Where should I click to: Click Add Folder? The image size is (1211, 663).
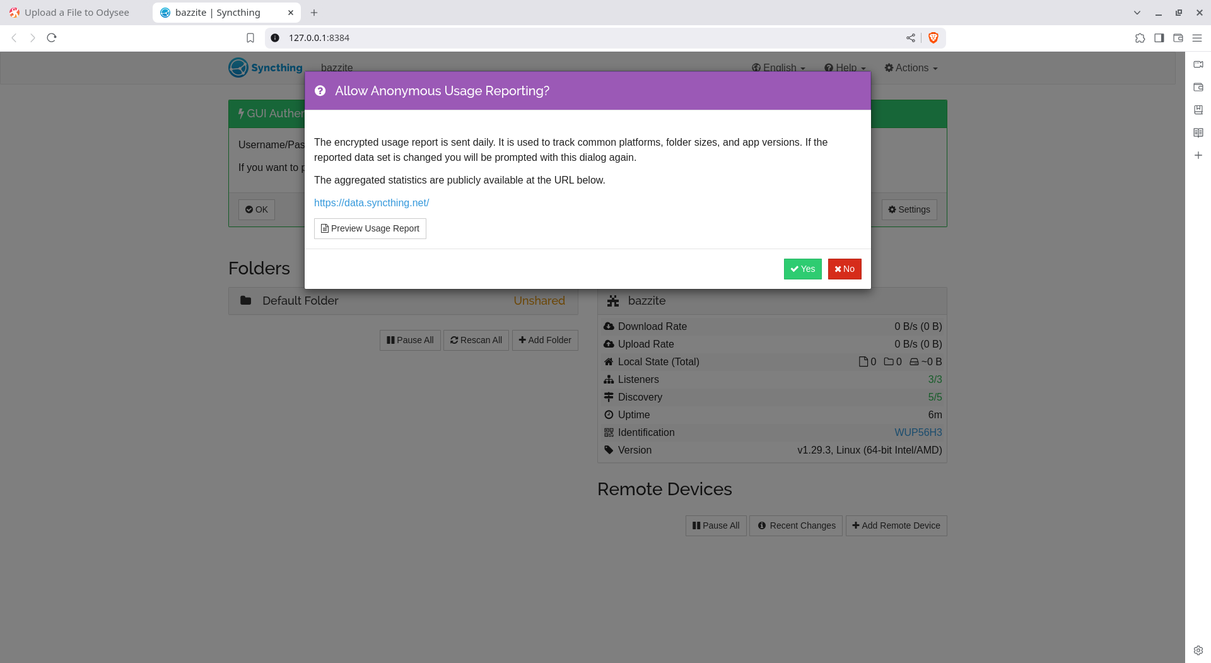click(545, 340)
